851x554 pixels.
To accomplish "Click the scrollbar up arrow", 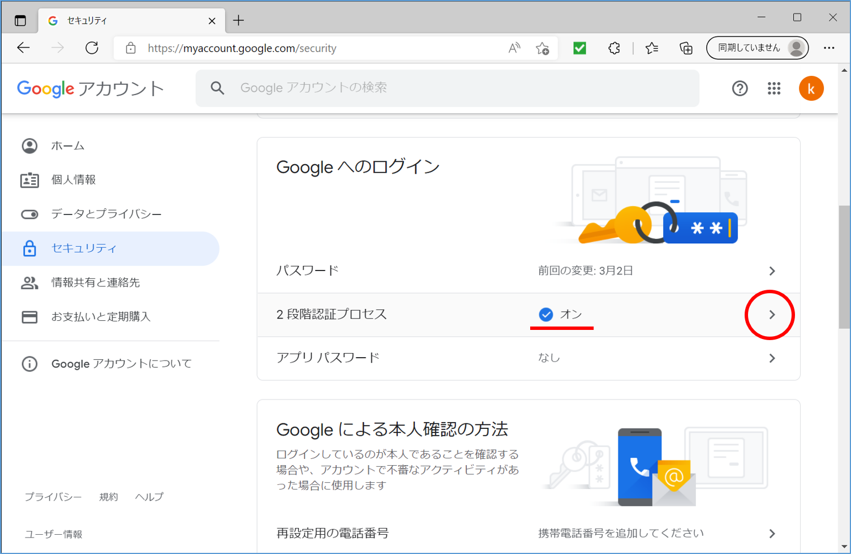I will tap(844, 71).
